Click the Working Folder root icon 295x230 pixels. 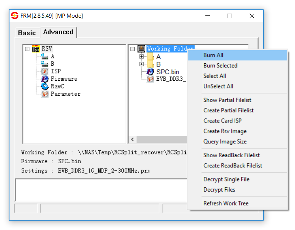(141, 49)
